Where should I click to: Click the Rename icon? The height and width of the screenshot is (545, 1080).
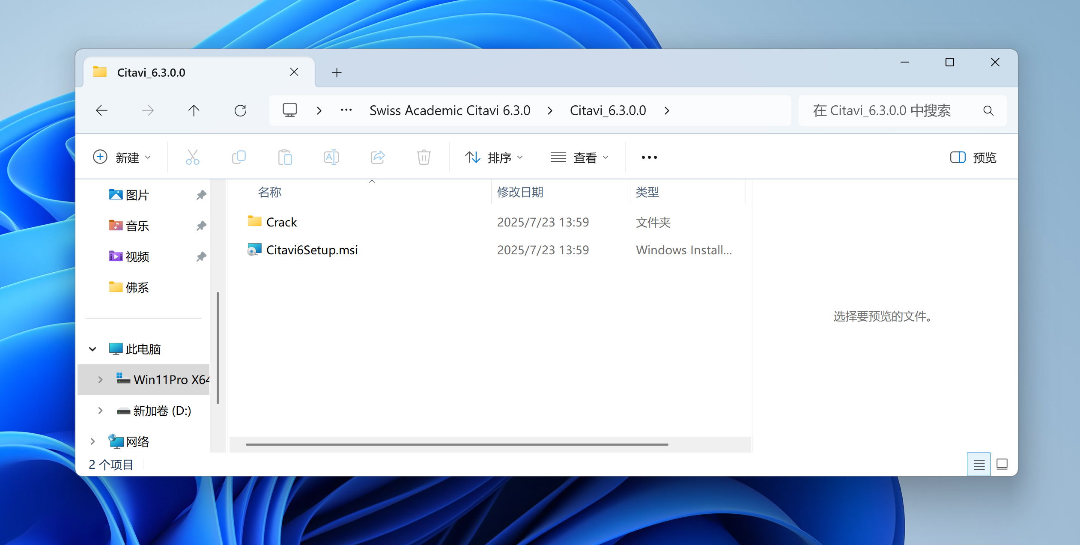(331, 157)
